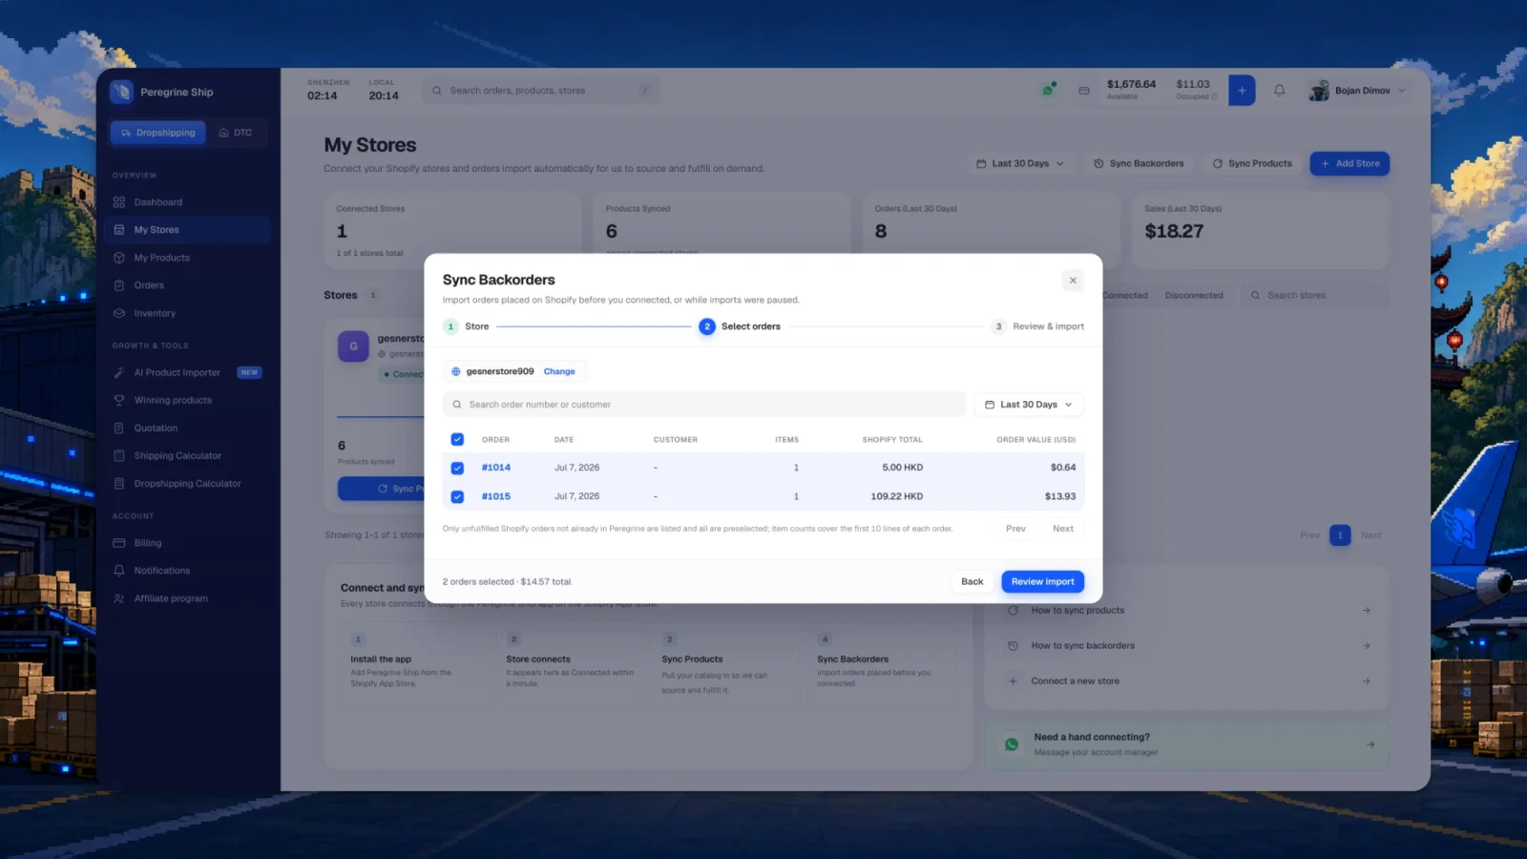Open order #1015 link
This screenshot has height=859, width=1527.
[x=496, y=496]
